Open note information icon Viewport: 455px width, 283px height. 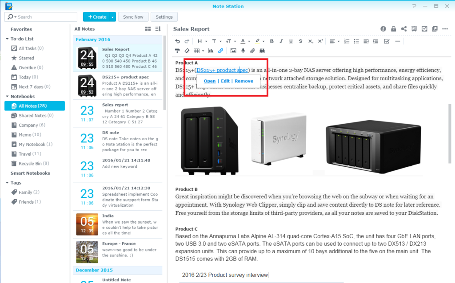383,29
